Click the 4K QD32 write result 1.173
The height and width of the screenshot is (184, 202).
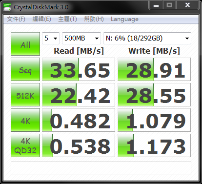coord(154,145)
